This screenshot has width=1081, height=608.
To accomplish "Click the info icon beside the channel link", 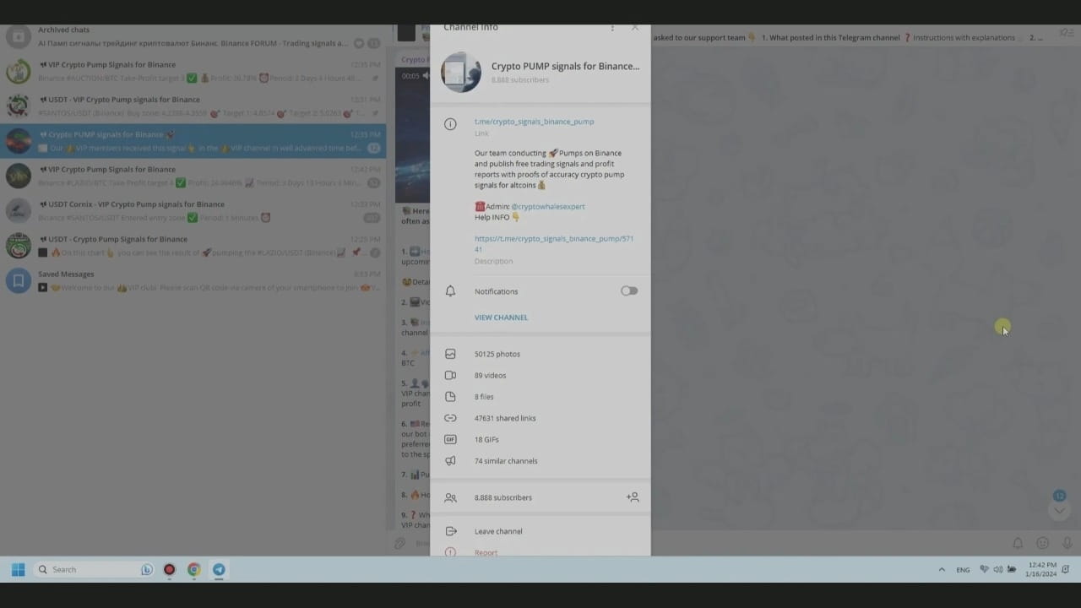I will pyautogui.click(x=450, y=124).
